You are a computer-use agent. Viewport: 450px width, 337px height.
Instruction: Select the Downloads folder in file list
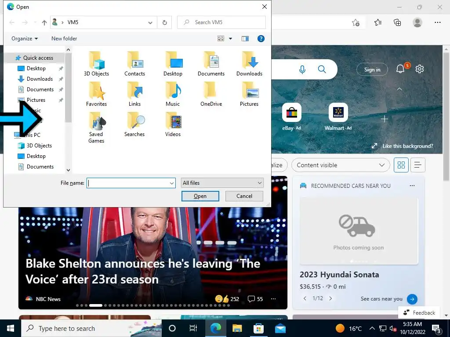click(x=249, y=64)
